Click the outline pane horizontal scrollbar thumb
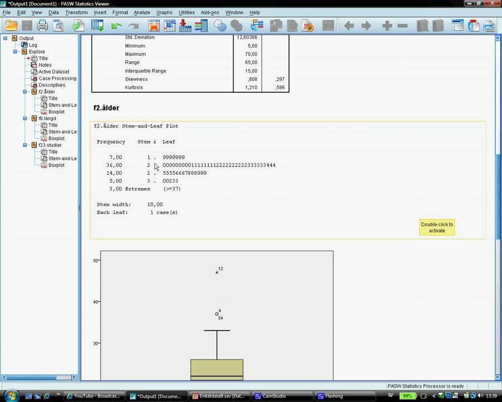The image size is (502, 402). pyautogui.click(x=31, y=377)
